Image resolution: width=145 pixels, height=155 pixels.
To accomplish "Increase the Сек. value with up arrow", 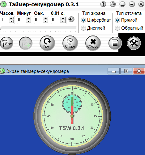I will pos(45,18).
